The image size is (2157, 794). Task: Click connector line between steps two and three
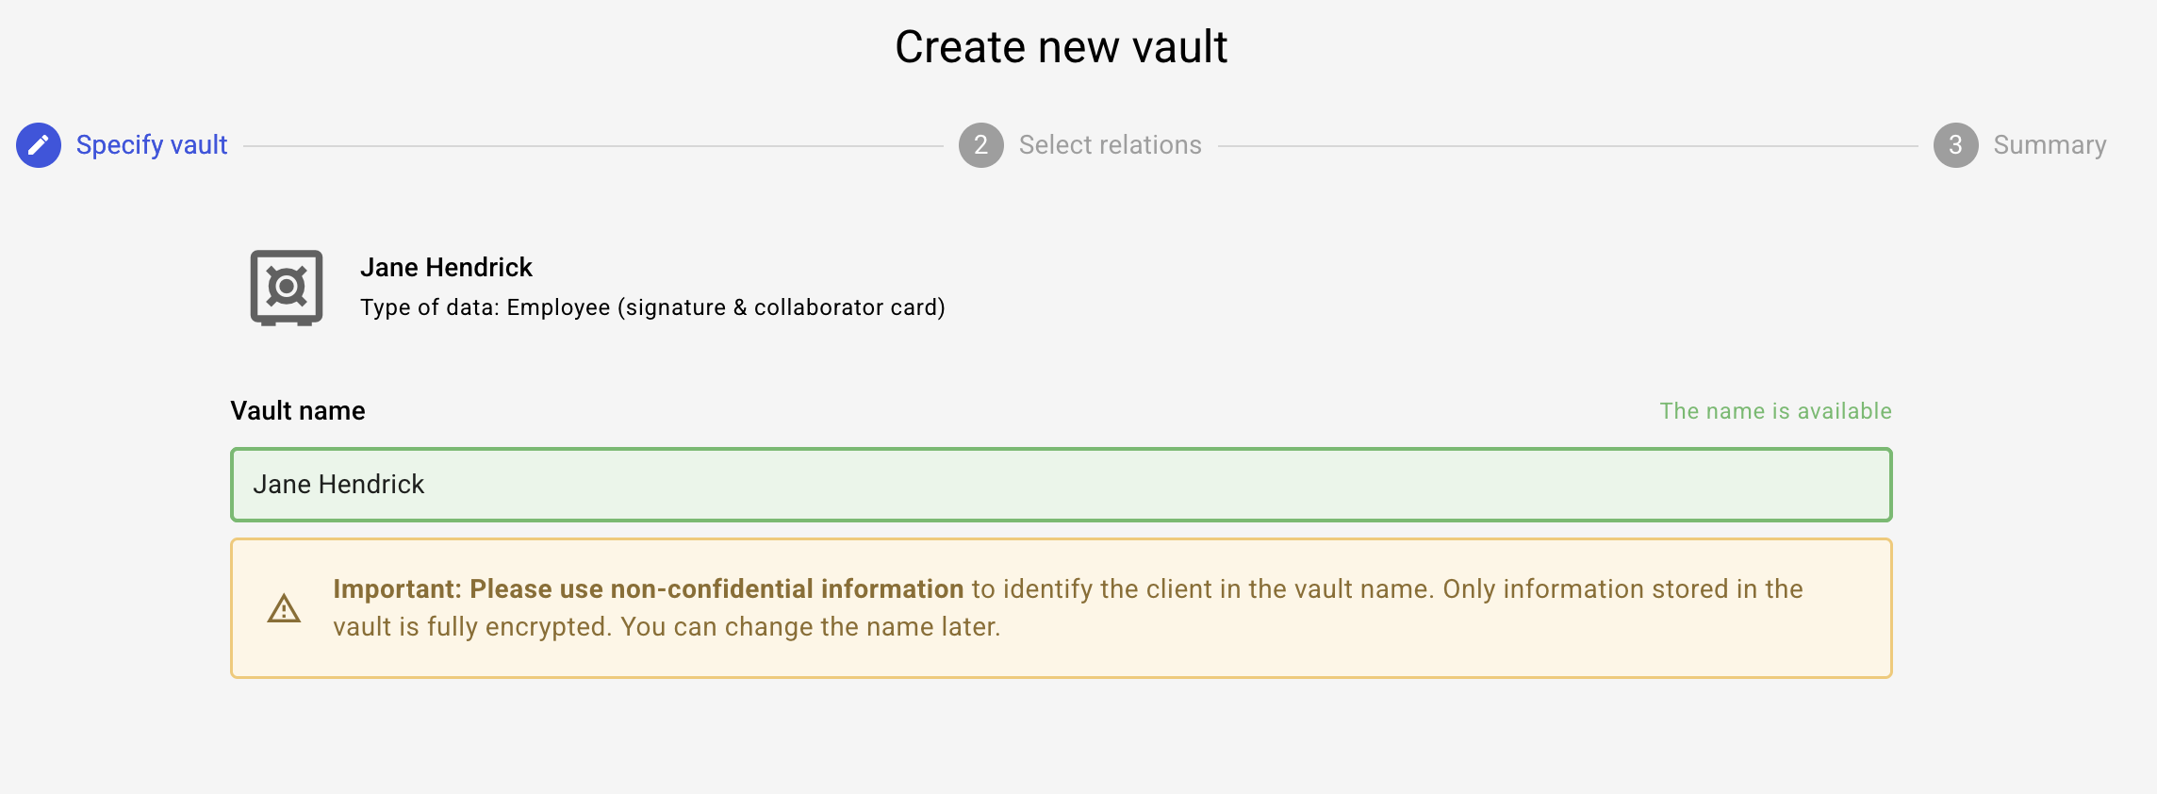pyautogui.click(x=1567, y=146)
